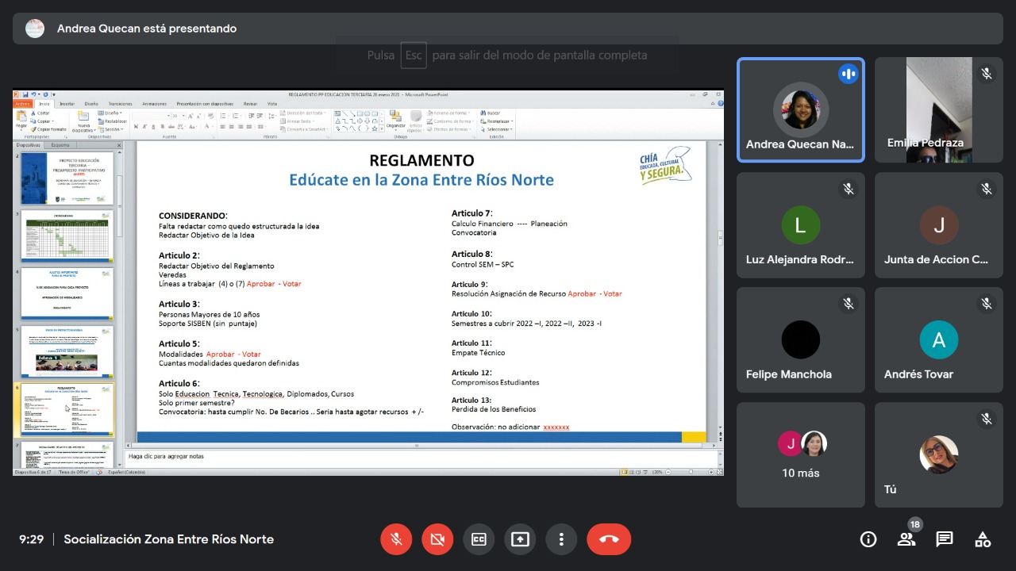
Task: Click the Save icon in quick access
Action: 25,94
